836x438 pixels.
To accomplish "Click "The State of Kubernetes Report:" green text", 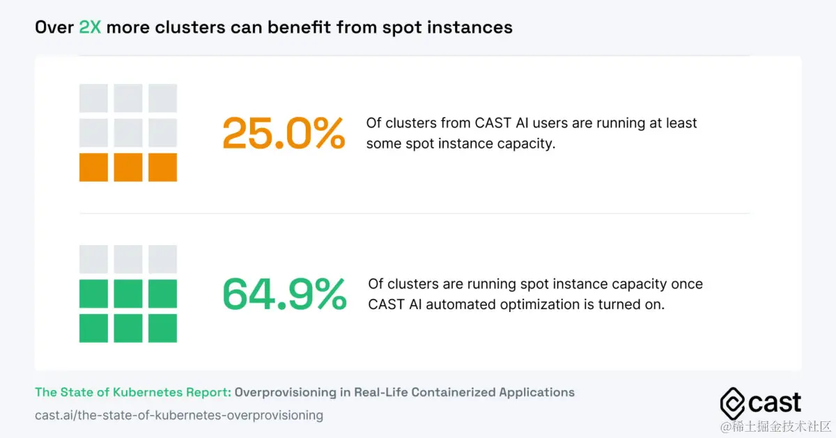I will click(x=133, y=392).
